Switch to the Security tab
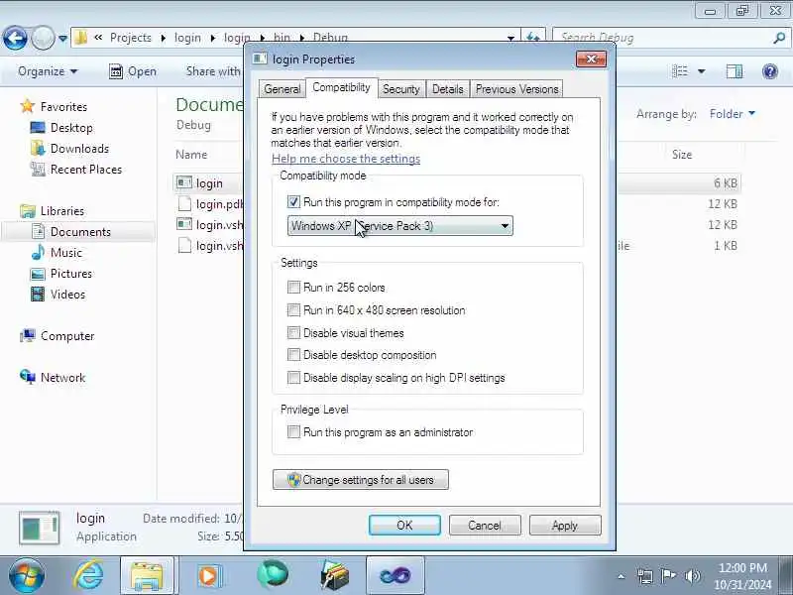The width and height of the screenshot is (793, 595). (401, 89)
